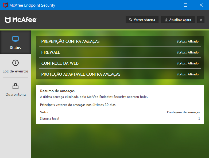Click the threat count value 3
Viewport: 209px width, 158px height.
click(199, 118)
